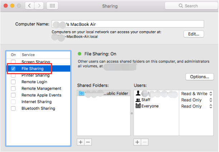Add a user with plus button
Image resolution: width=219 pixels, height=152 pixels.
tap(137, 142)
